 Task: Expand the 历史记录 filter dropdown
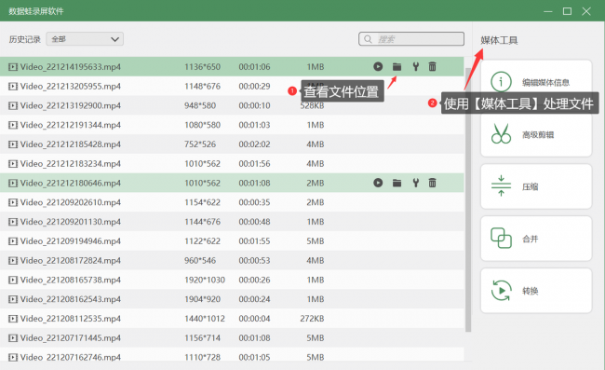[85, 39]
